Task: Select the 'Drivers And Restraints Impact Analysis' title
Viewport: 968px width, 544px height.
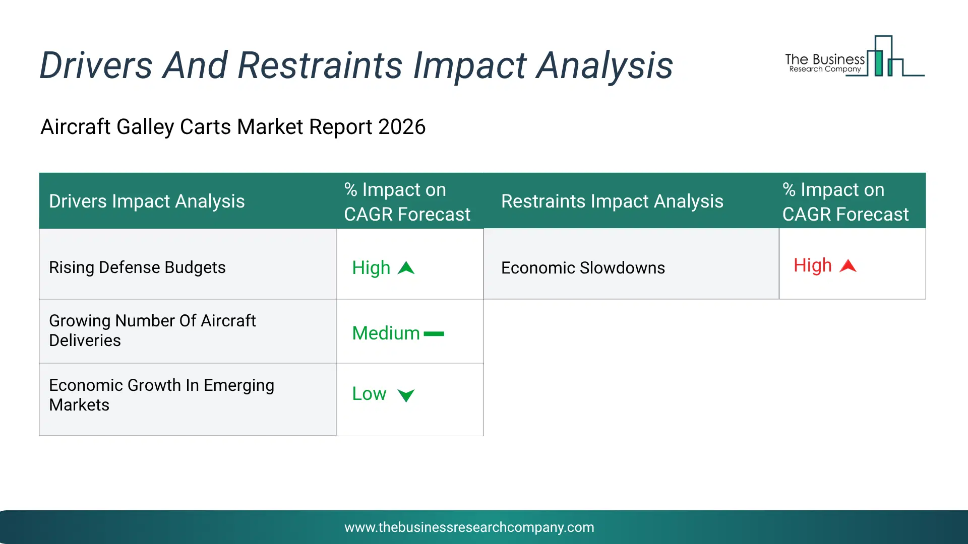Action: point(356,65)
